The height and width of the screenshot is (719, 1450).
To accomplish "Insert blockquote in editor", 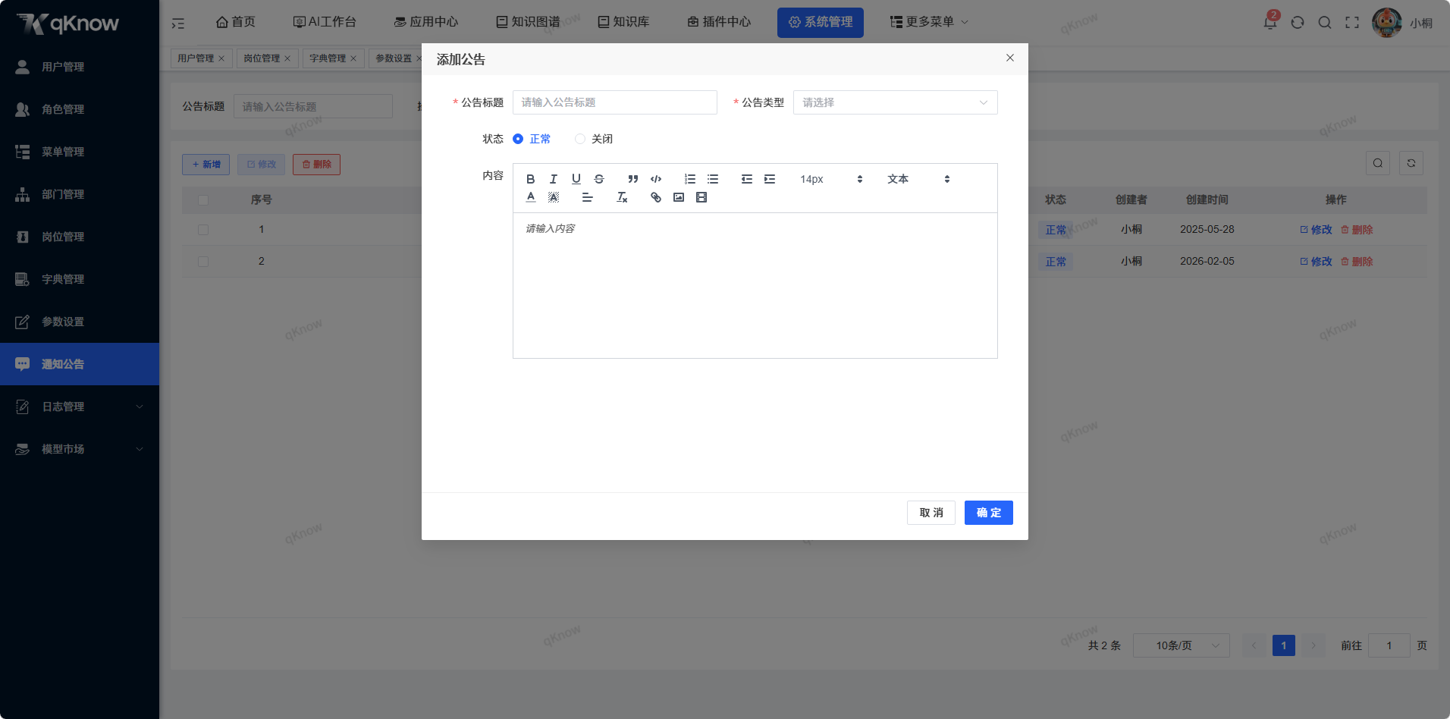I will tap(633, 179).
